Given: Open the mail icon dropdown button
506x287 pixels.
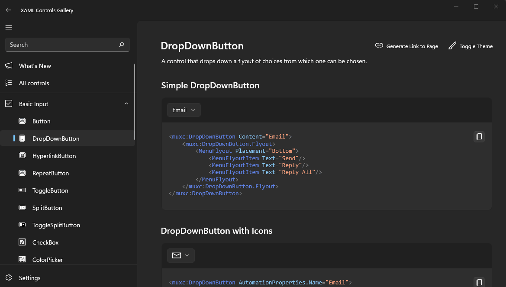Looking at the screenshot, I should click(x=181, y=255).
